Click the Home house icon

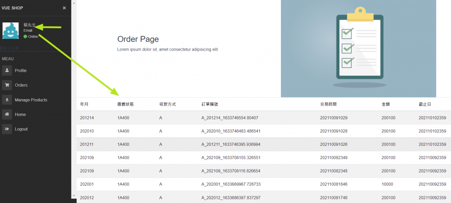[7, 114]
